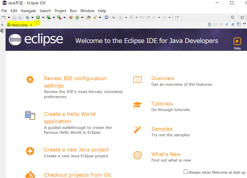This screenshot has height=178, width=247.
Task: Click the New wizard toolbar icon
Action: pos(4,17)
